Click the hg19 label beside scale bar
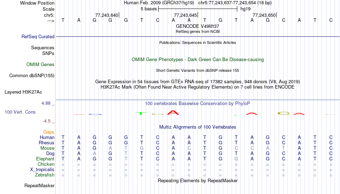 [246, 9]
